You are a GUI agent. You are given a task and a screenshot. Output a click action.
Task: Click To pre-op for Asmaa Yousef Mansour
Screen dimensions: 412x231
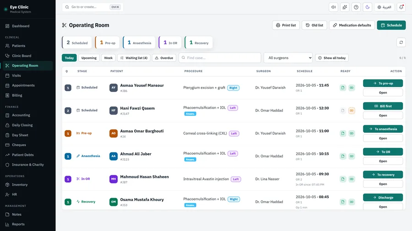point(383,83)
